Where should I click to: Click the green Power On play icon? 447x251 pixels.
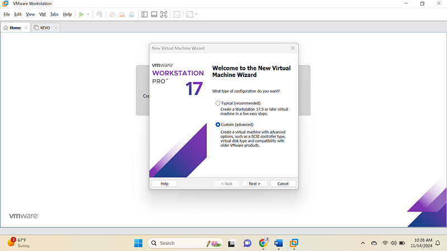pyautogui.click(x=82, y=15)
